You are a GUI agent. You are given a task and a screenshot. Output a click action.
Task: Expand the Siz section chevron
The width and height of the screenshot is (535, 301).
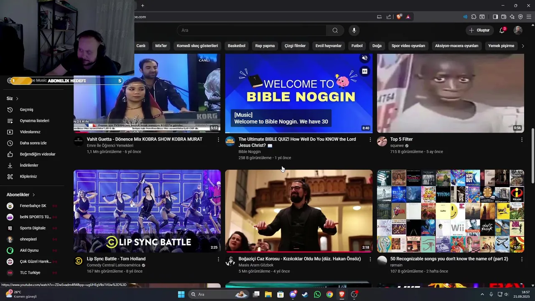coord(17,99)
